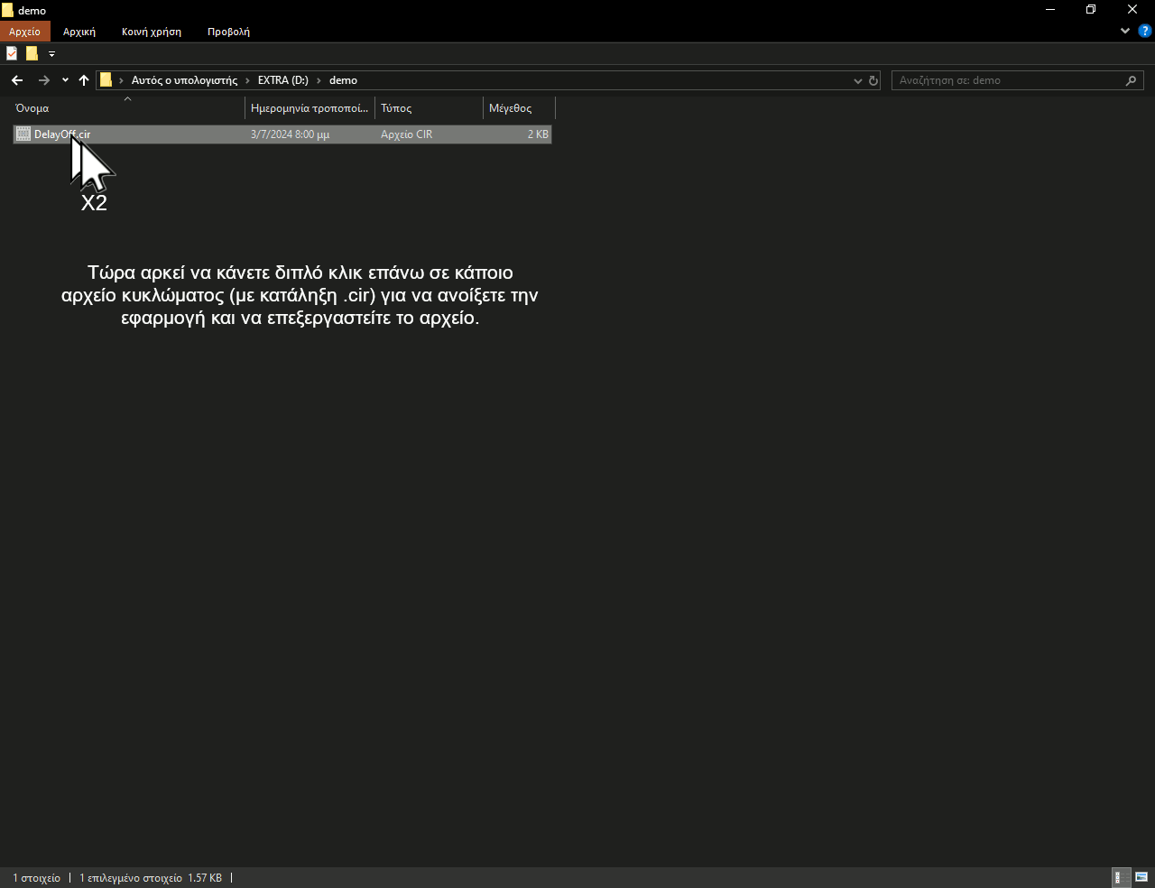Select the DelayOff.cir file

tap(62, 134)
